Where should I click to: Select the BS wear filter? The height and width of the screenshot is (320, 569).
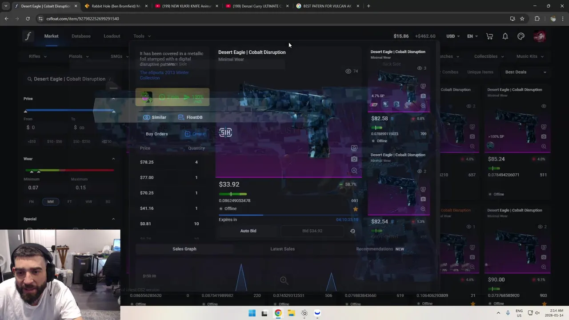108,202
